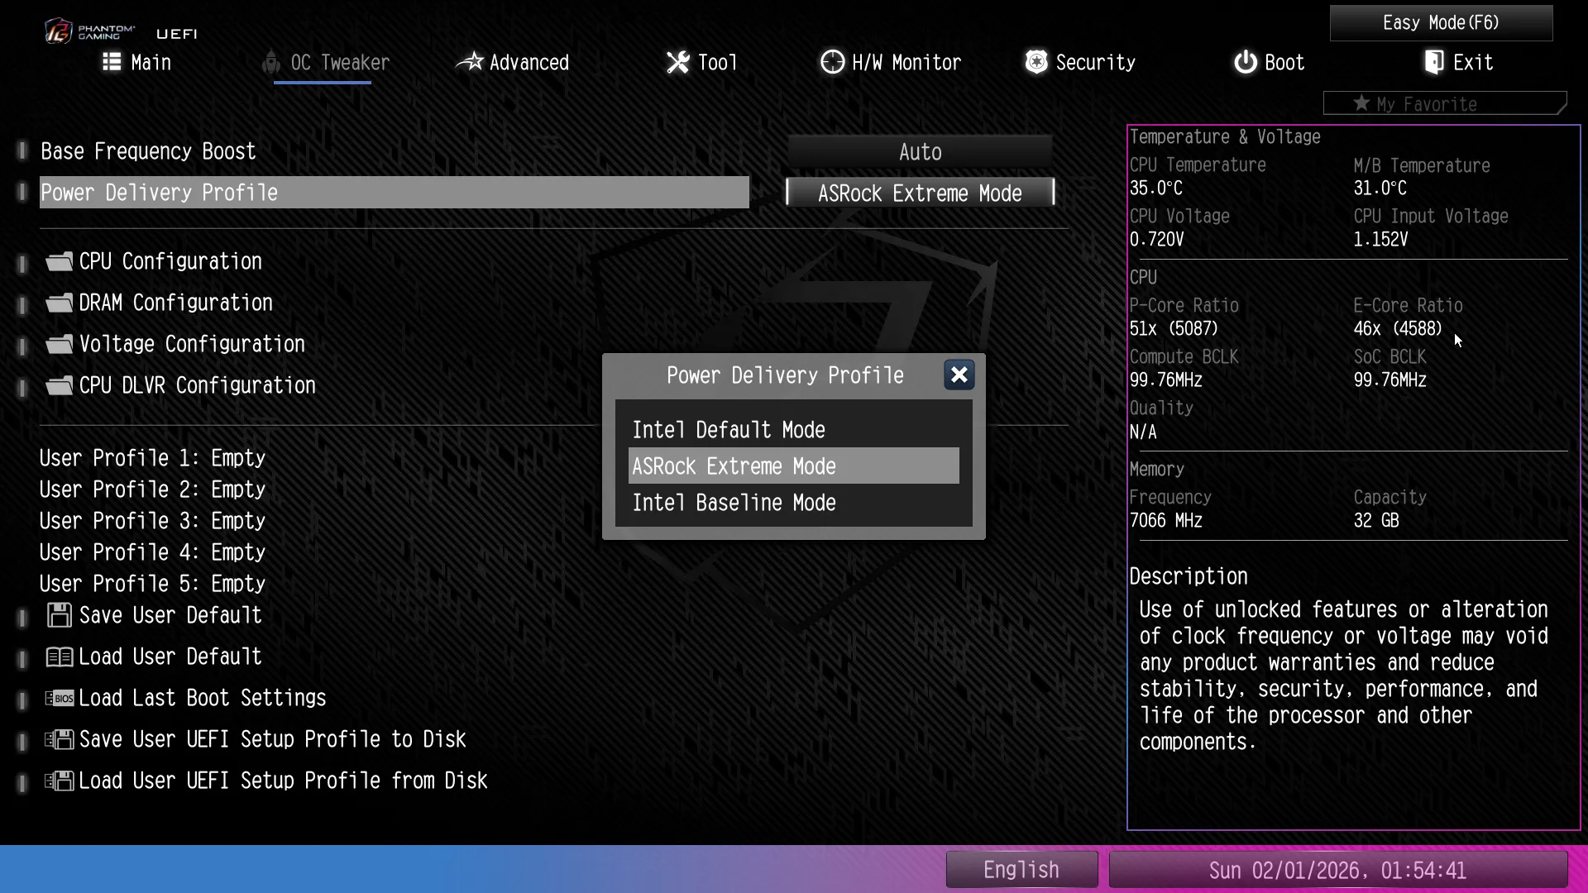Close the Power Delivery Profile popup
The width and height of the screenshot is (1588, 893).
pyautogui.click(x=959, y=375)
